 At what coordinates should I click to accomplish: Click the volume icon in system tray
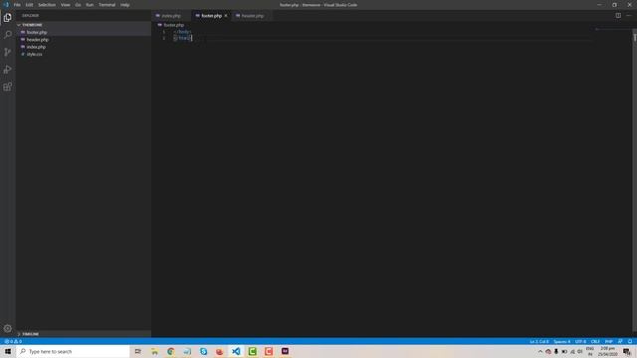click(x=579, y=351)
